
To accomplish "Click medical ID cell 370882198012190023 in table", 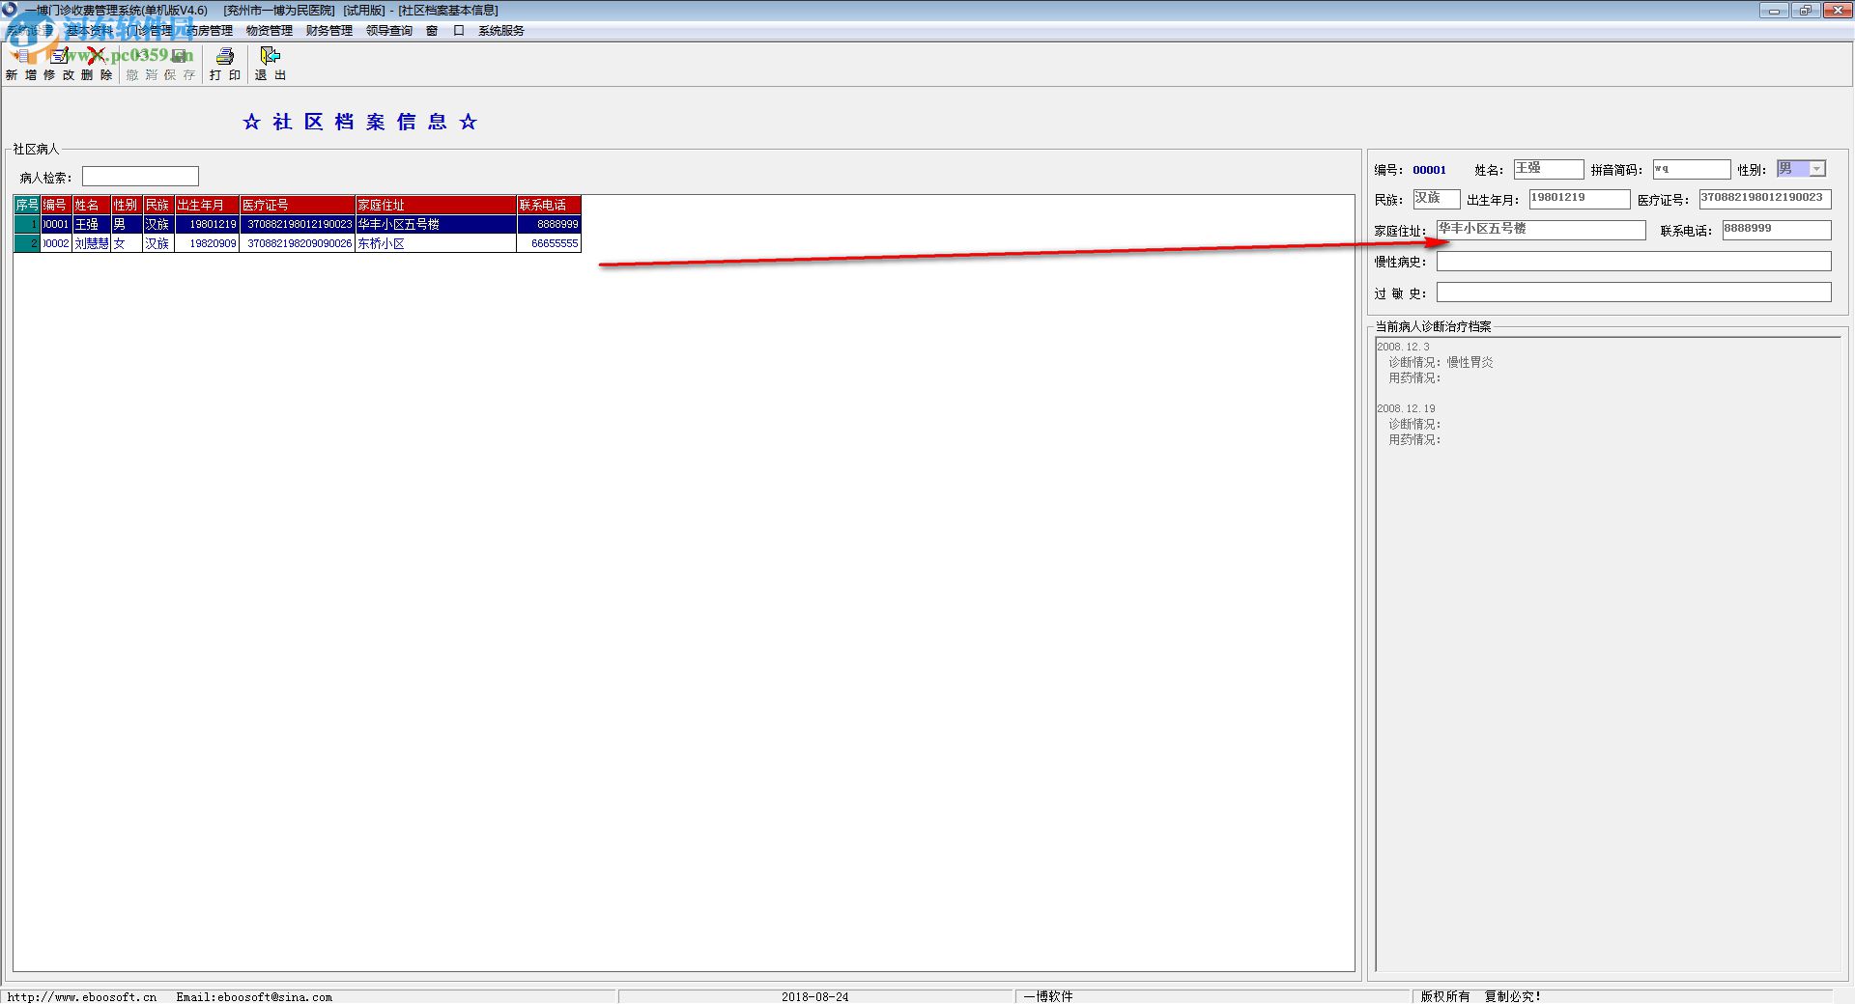I will point(298,224).
